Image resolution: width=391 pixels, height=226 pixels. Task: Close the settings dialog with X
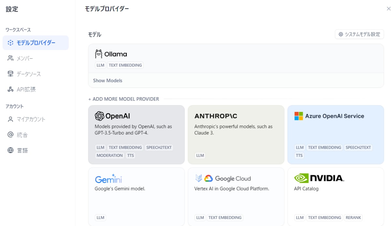(388, 9)
